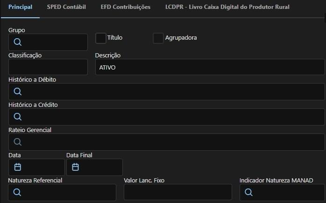The image size is (326, 203).
Task: Click Rateio Gerencial search icon
Action: [17, 142]
